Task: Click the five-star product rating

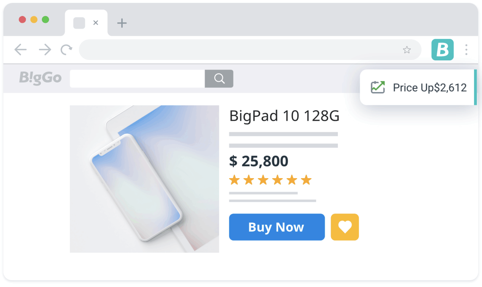Action: click(270, 180)
